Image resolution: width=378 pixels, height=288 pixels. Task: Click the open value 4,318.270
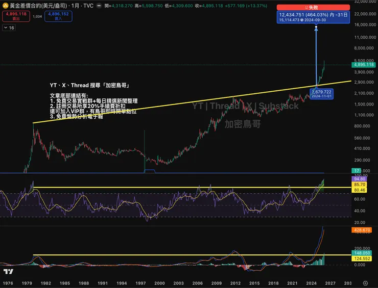122,6
